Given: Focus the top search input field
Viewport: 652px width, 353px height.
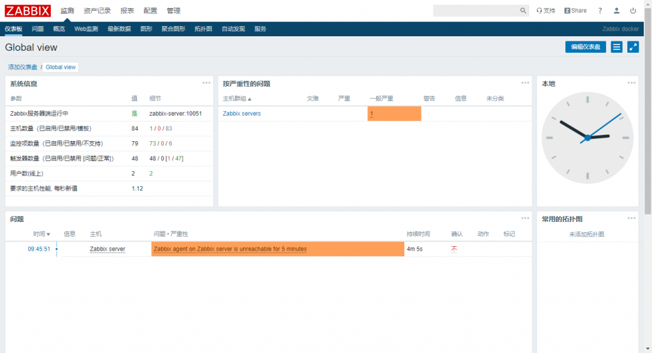Looking at the screenshot, I should (x=476, y=10).
